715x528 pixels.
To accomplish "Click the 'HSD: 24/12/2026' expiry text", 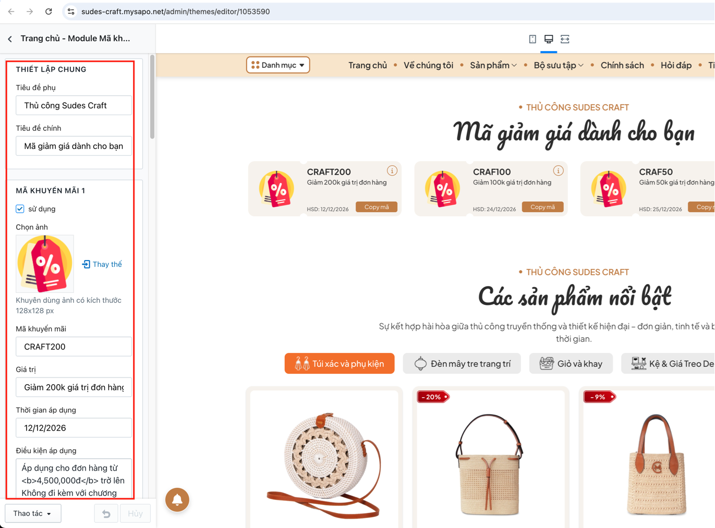I will [494, 209].
